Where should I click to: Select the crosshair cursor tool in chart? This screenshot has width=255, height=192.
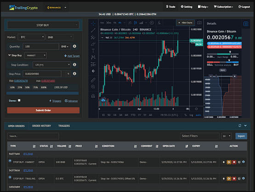click(93, 23)
